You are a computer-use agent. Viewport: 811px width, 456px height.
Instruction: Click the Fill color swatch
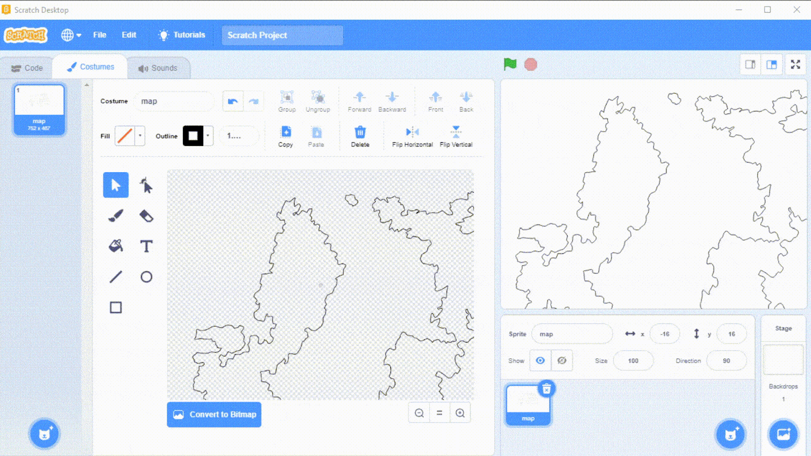point(125,136)
